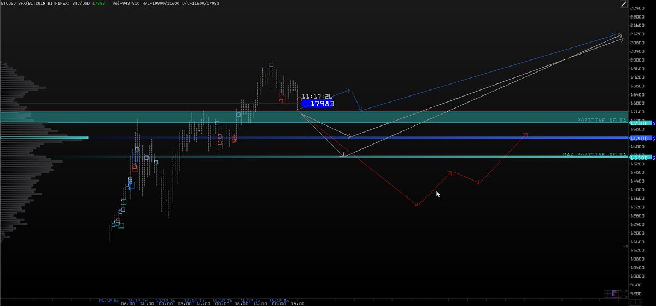Click the 11:17:26 candle countdown timer
Image resolution: width=656 pixels, height=306 pixels.
317,96
